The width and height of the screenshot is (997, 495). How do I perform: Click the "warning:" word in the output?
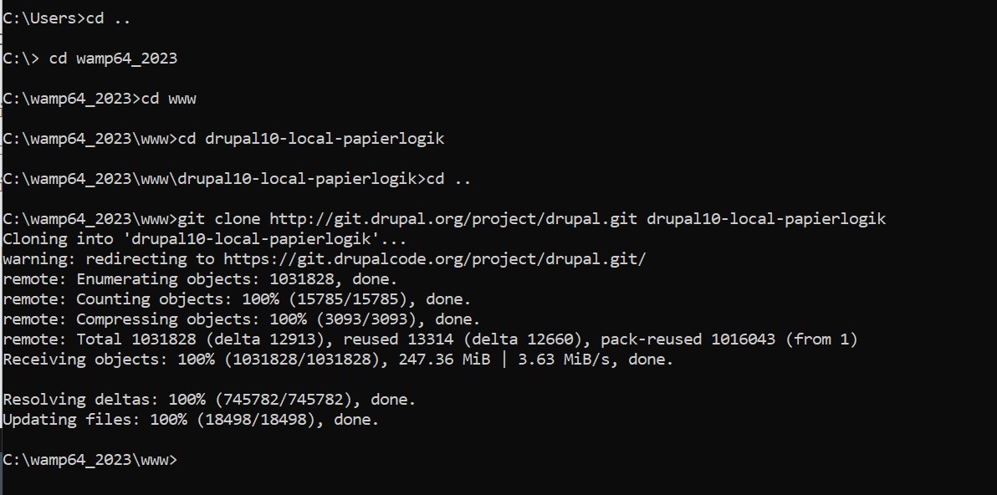click(x=39, y=259)
